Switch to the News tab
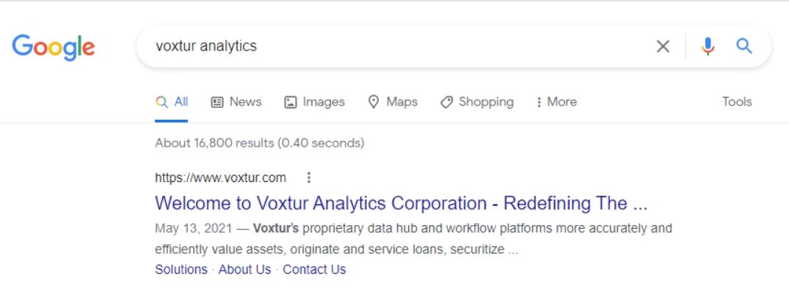Image resolution: width=789 pixels, height=292 pixels. coord(236,102)
